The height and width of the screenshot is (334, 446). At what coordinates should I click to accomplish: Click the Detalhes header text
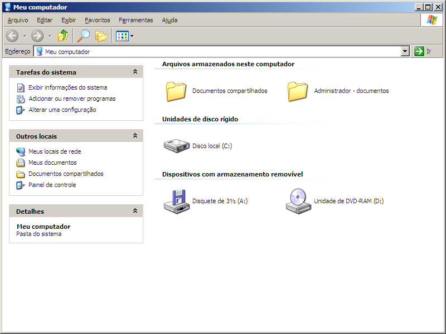tap(30, 212)
